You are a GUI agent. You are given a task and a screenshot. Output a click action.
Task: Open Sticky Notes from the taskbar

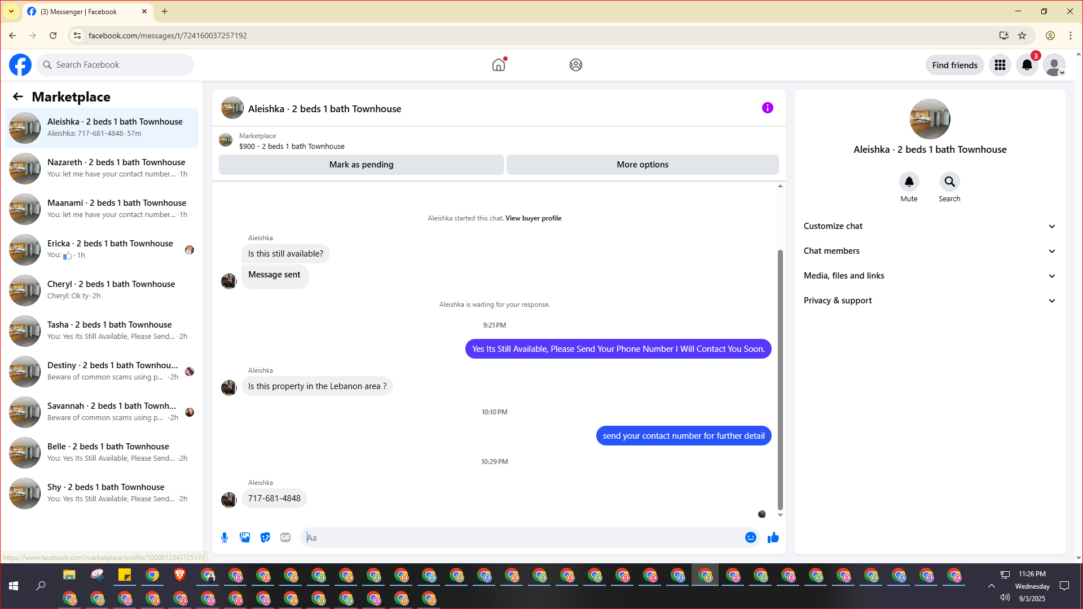125,575
